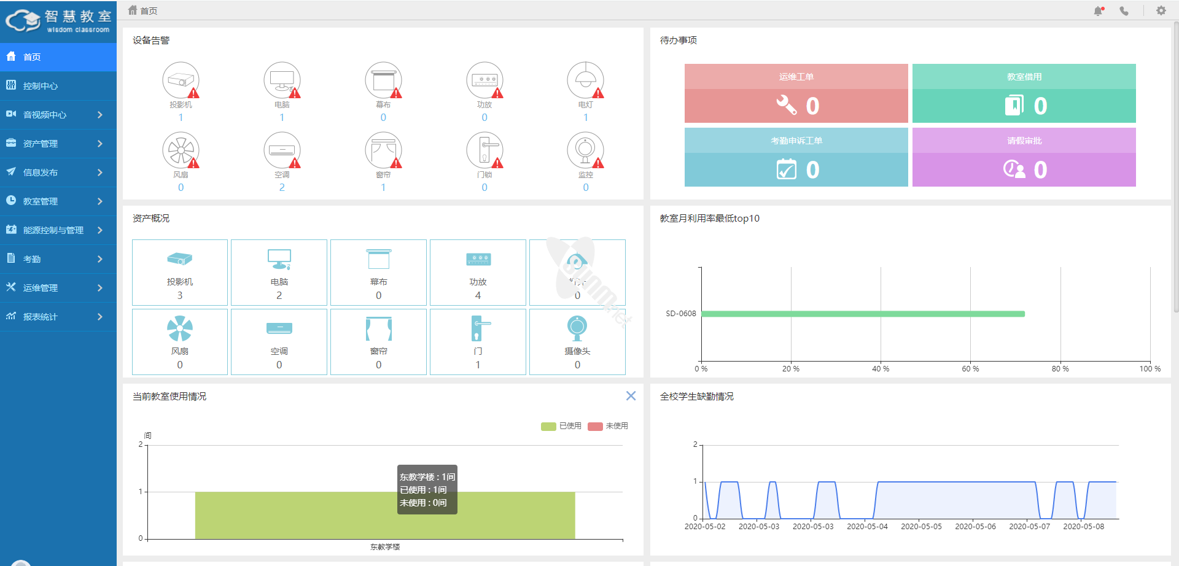Open the notification bell icon
Screen dimensions: 1179x566
pos(1099,11)
